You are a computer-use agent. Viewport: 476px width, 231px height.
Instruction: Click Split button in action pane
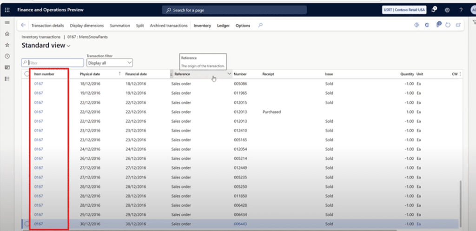point(140,26)
